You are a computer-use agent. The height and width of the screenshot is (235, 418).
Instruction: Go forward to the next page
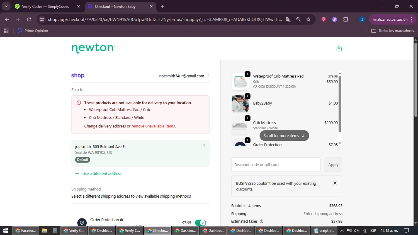18,20
